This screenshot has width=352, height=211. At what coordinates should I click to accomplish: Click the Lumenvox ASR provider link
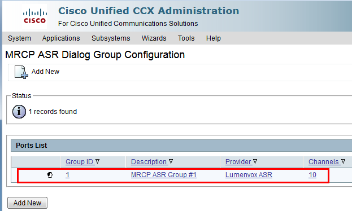tap(249, 175)
